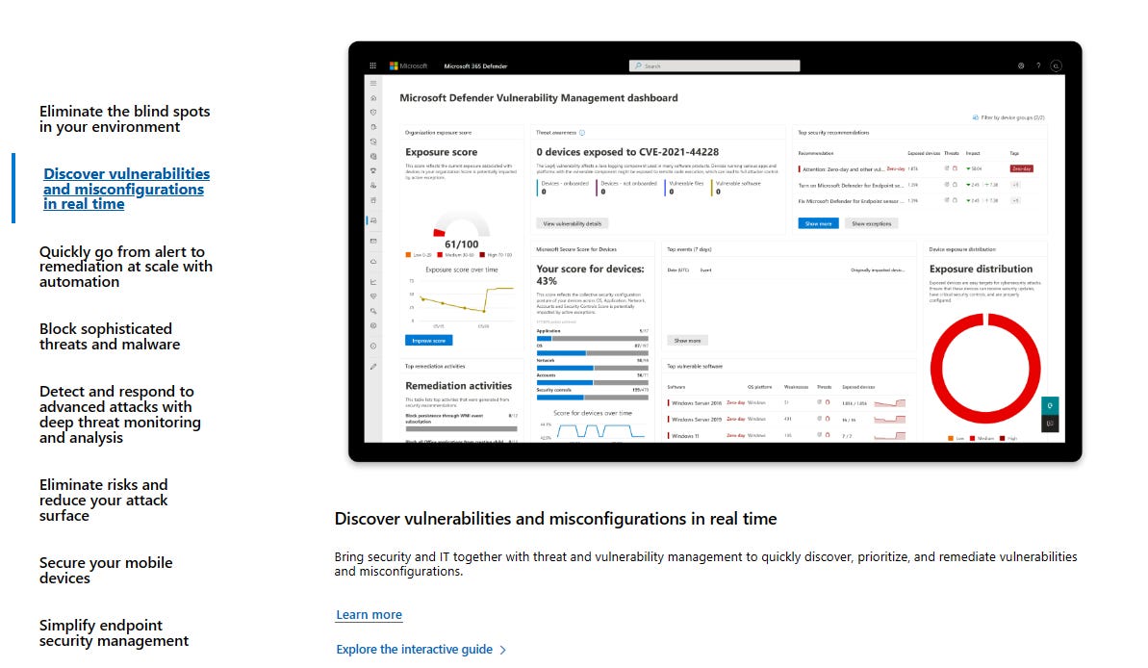The image size is (1148, 668).
Task: Select "Secure your mobile devices" tab
Action: (x=106, y=571)
